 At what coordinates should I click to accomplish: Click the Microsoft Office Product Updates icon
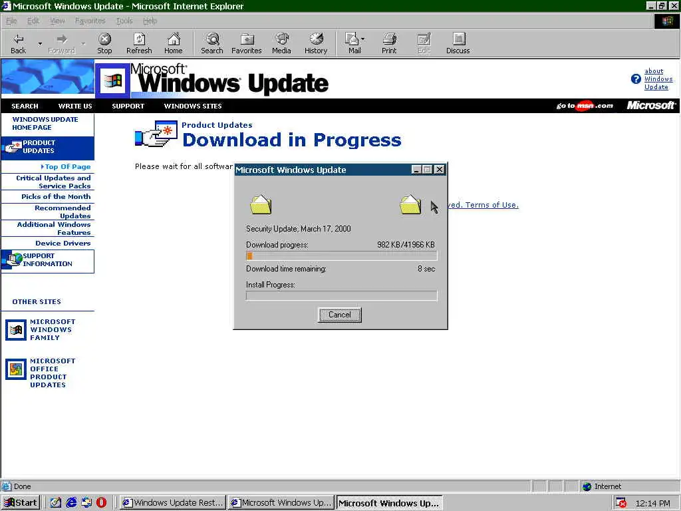(16, 369)
